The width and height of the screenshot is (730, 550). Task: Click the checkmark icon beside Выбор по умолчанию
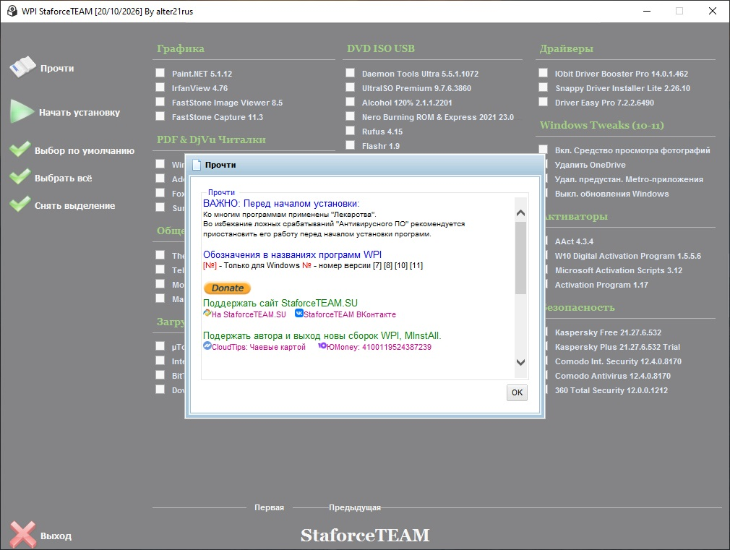point(20,150)
